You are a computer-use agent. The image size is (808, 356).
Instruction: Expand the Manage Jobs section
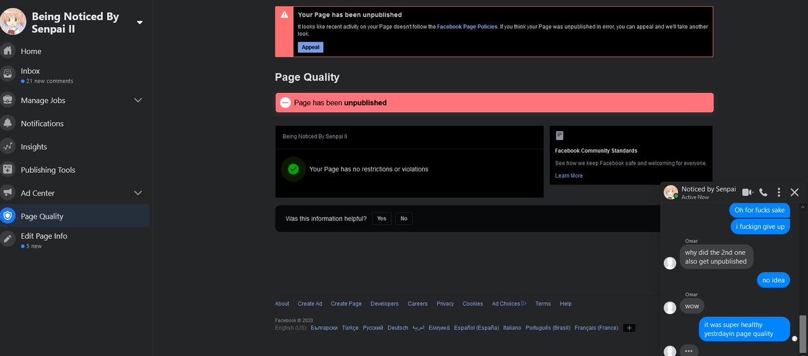point(138,100)
